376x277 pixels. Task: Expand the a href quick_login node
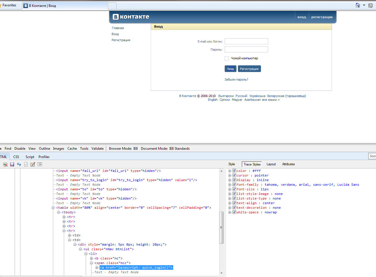pyautogui.click(x=97, y=267)
